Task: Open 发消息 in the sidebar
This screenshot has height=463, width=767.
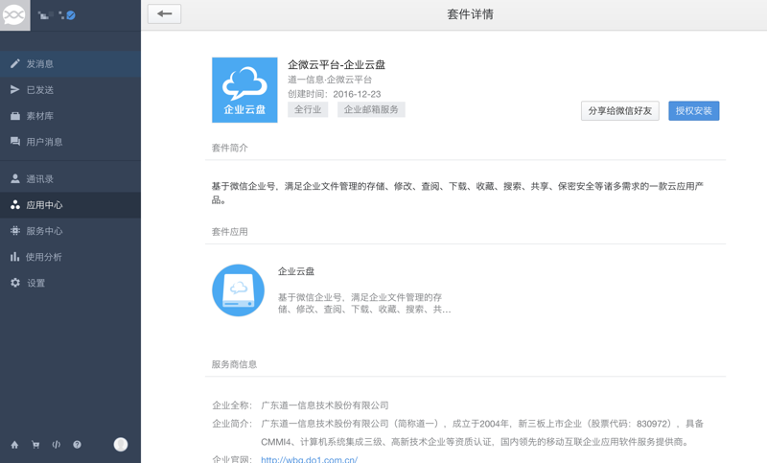Action: 70,63
